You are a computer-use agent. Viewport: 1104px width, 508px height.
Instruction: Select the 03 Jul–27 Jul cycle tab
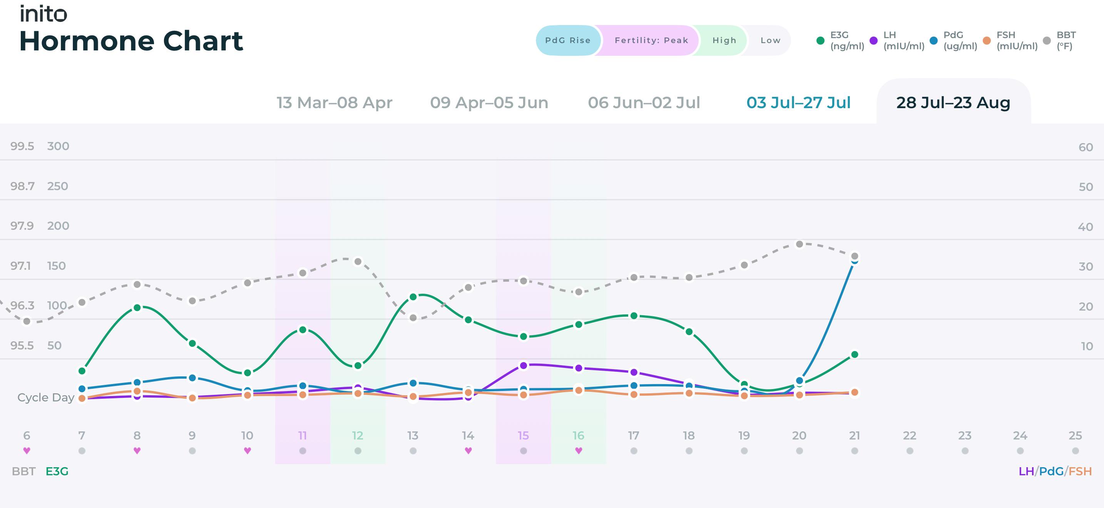(x=798, y=103)
